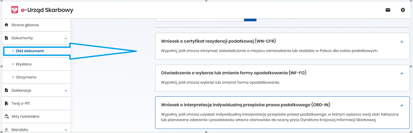Image resolution: width=413 pixels, height=133 pixels.
Task: Click text 'Wypełnij, jeśli chcesz wybrać lub zmienić formę opodatkowania.'
Action: (220, 82)
